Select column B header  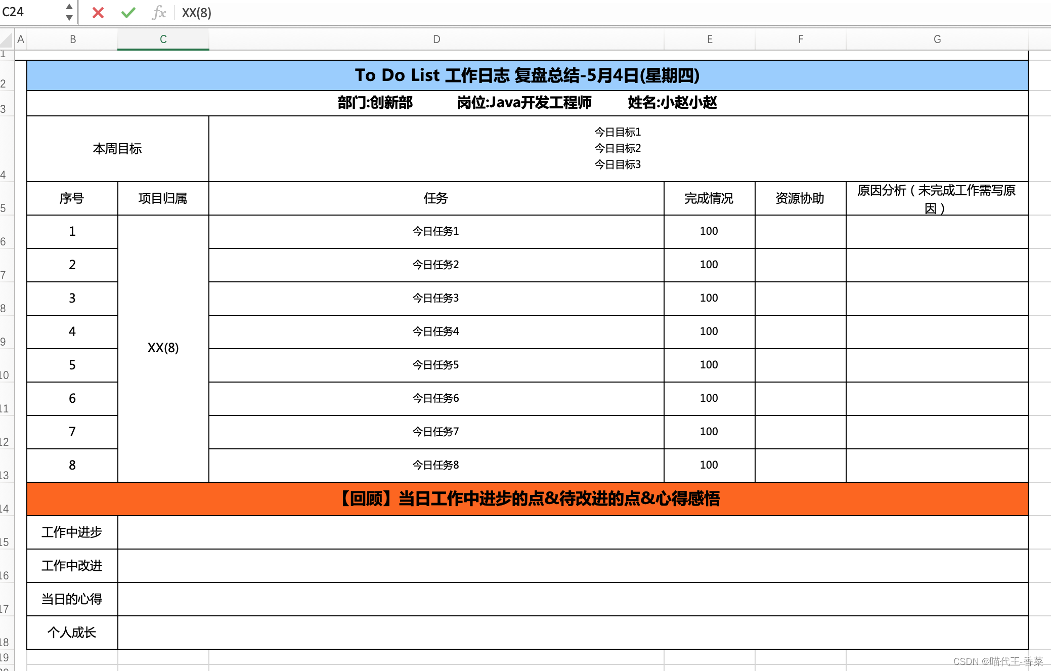click(x=72, y=39)
